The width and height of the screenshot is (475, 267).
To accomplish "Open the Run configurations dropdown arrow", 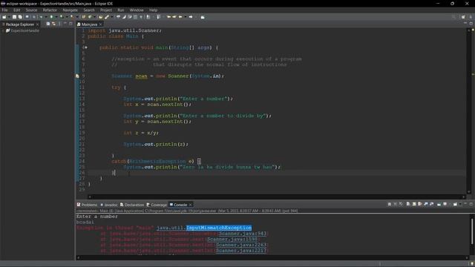I will point(56,17).
